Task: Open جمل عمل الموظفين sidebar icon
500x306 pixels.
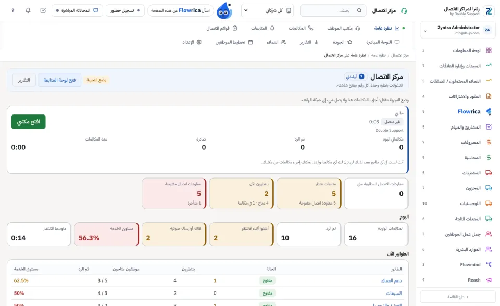Action: point(489,234)
